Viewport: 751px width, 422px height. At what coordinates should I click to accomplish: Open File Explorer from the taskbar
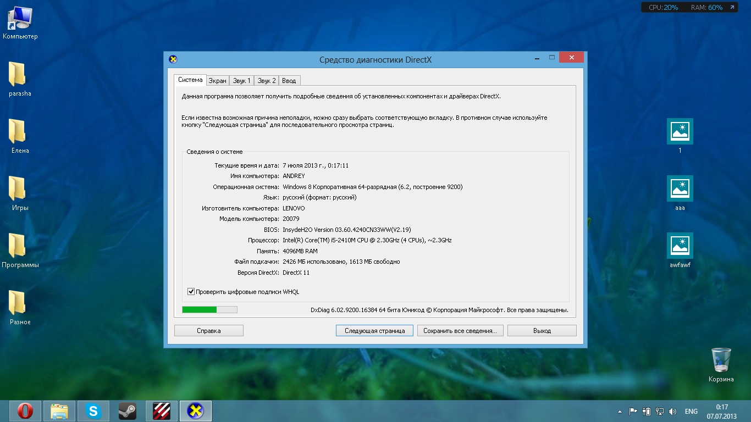pyautogui.click(x=59, y=411)
